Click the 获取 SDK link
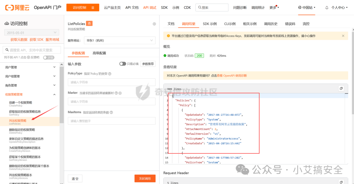 [36, 40]
